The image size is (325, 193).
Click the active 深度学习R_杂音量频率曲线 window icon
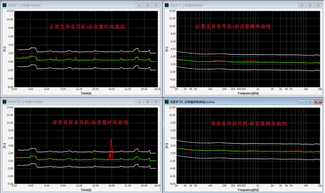(x=167, y=102)
